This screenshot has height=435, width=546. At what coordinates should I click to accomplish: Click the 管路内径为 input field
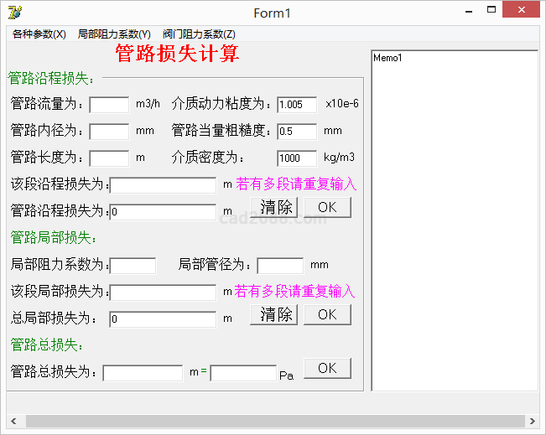[109, 132]
